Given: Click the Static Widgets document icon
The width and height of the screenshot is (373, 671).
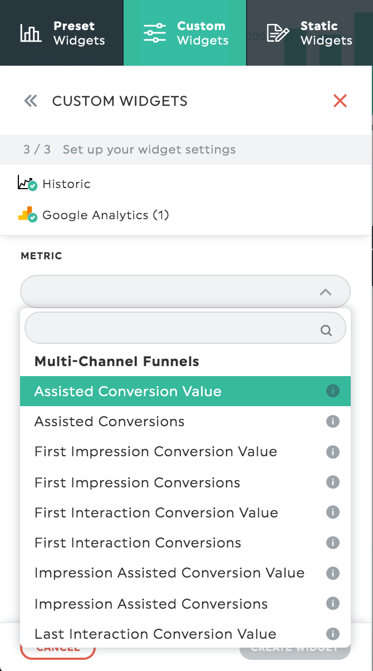Looking at the screenshot, I should pyautogui.click(x=278, y=32).
